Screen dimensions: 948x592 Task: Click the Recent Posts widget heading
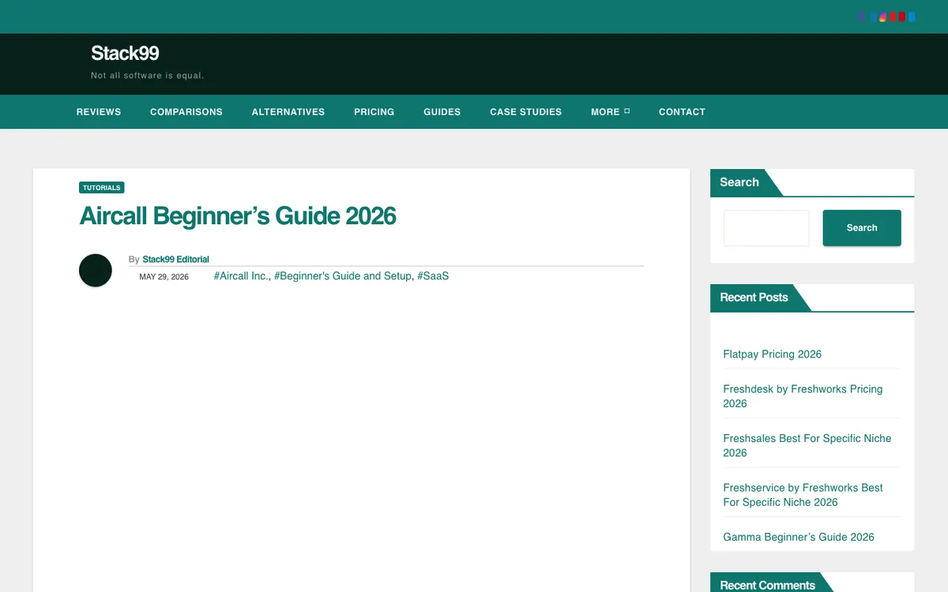[x=754, y=298]
